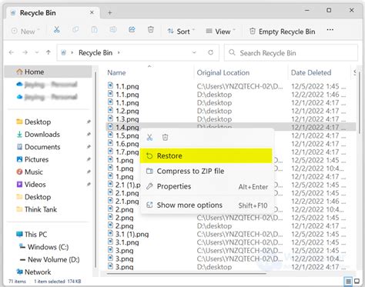
Task: Choose Compress to ZIP file
Action: point(206,171)
